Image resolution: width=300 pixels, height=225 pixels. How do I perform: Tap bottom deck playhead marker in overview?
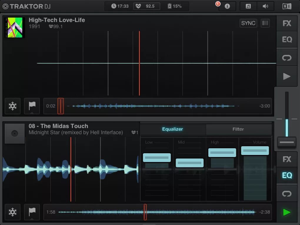coord(145,212)
